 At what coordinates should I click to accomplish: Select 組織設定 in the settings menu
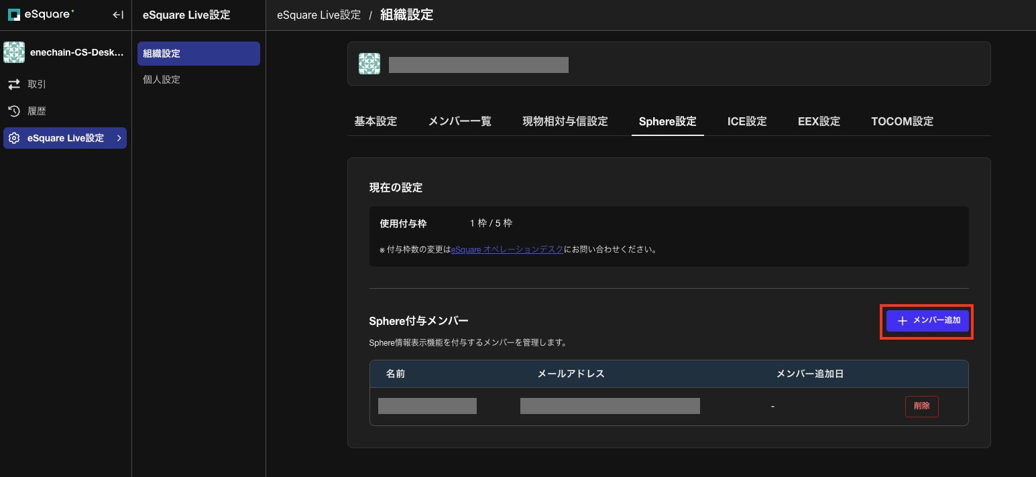(x=198, y=54)
